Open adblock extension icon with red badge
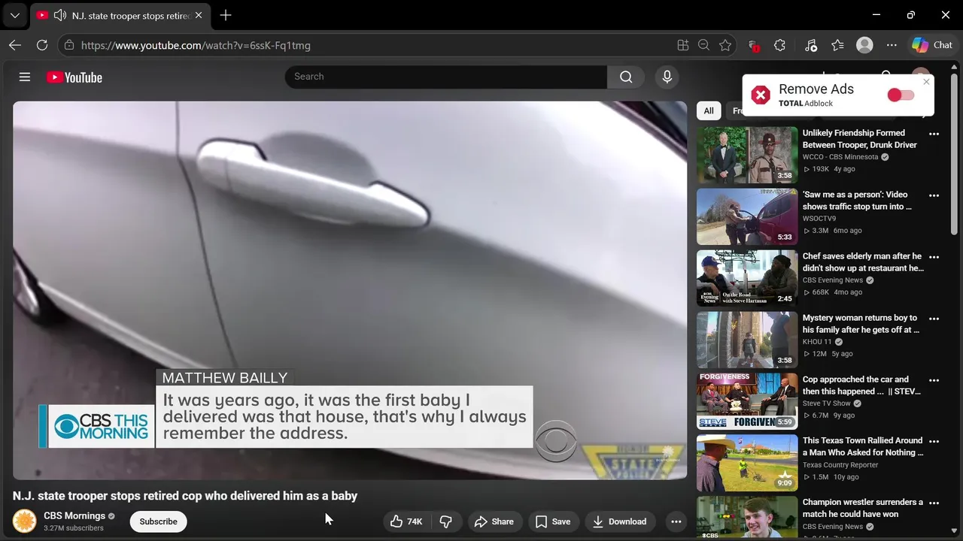The width and height of the screenshot is (963, 541). [753, 45]
